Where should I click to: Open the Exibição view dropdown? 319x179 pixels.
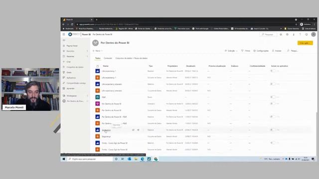point(231,51)
